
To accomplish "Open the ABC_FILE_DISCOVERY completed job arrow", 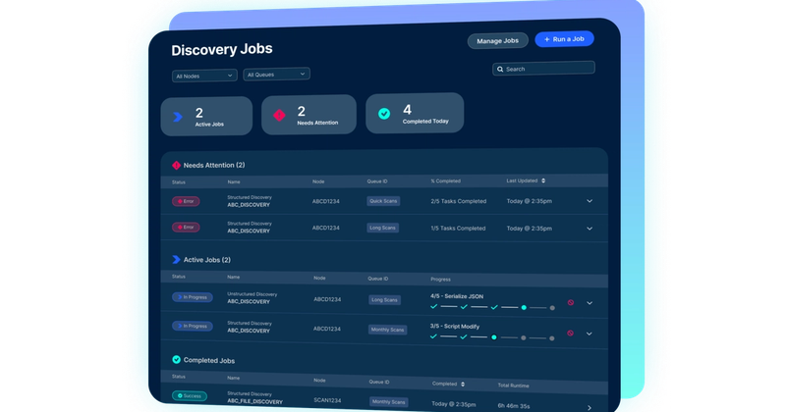I will pyautogui.click(x=589, y=408).
